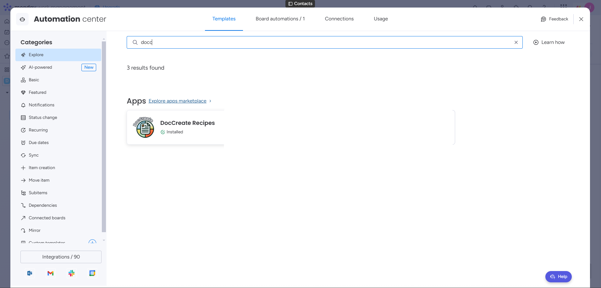The height and width of the screenshot is (288, 601).
Task: Clear the search text with the X icon
Action: tap(516, 42)
